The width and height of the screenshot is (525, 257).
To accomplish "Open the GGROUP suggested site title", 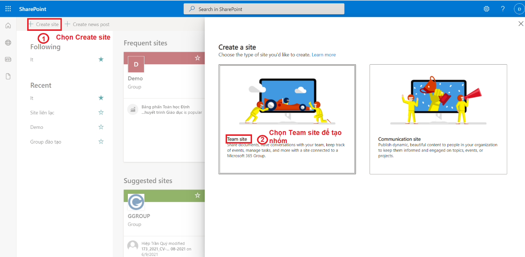I will coord(139,216).
